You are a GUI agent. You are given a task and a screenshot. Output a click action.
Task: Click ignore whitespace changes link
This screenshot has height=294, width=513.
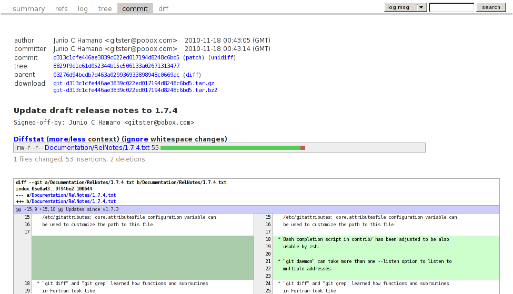(136, 139)
